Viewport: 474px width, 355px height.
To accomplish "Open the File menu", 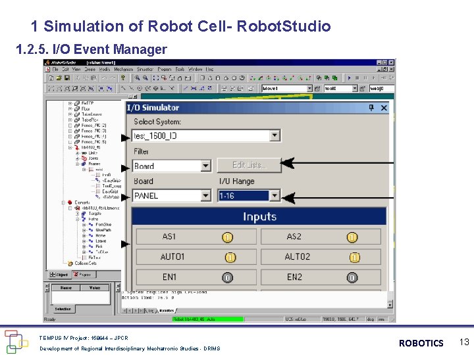I will (x=55, y=69).
